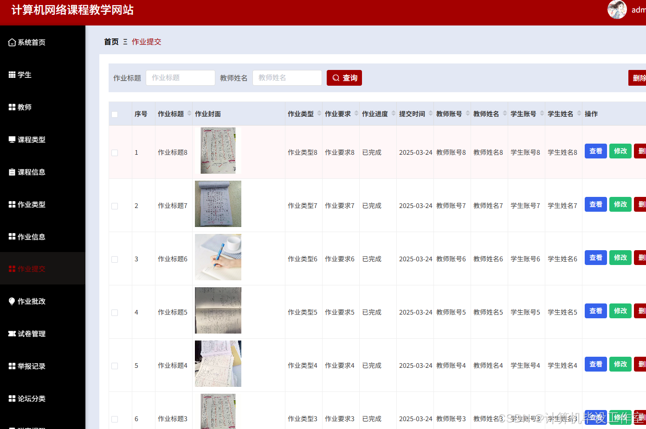This screenshot has height=429, width=646.
Task: Click the site title 计算机网络课程教学网站
Action: 72,10
